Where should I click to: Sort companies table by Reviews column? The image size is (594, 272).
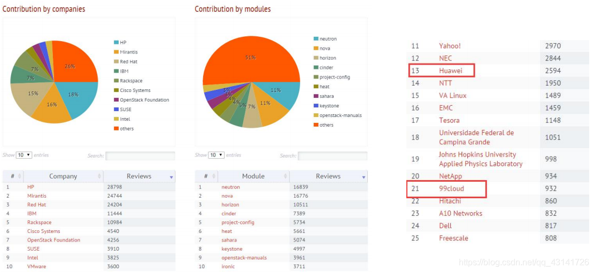(x=139, y=176)
